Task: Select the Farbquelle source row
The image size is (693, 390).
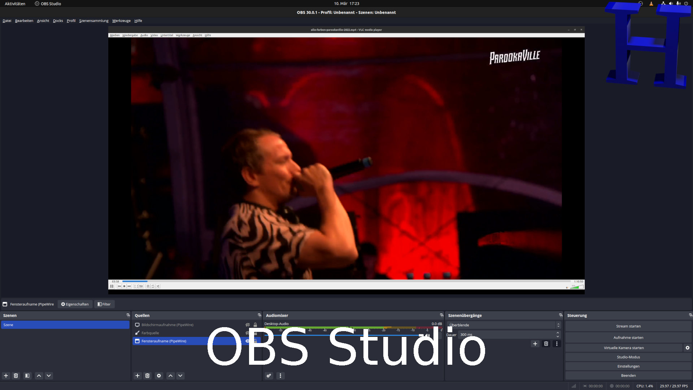Action: click(196, 333)
